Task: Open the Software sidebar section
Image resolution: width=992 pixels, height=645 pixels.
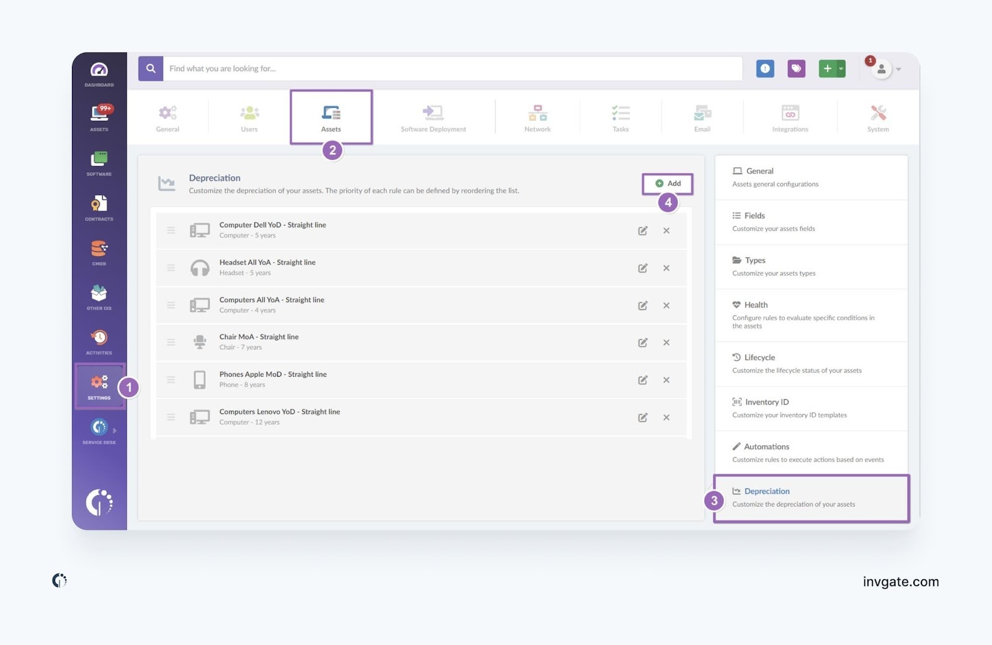Action: (x=99, y=163)
